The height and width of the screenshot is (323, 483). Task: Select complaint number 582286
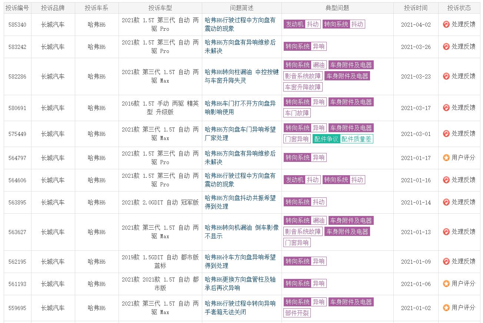(17, 77)
